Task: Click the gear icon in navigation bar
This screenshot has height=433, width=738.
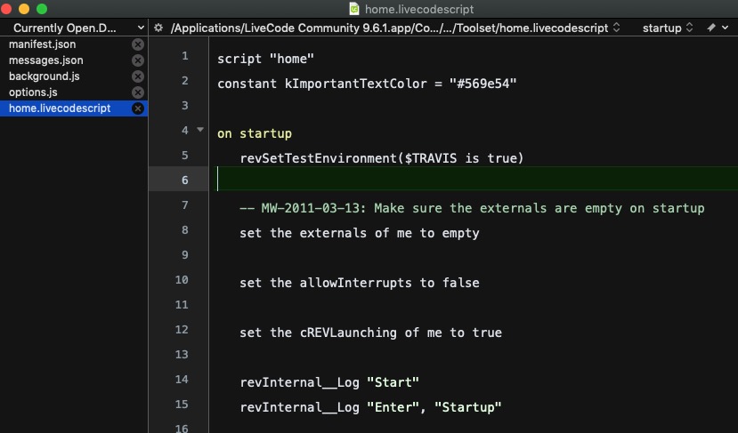Action: pos(158,28)
